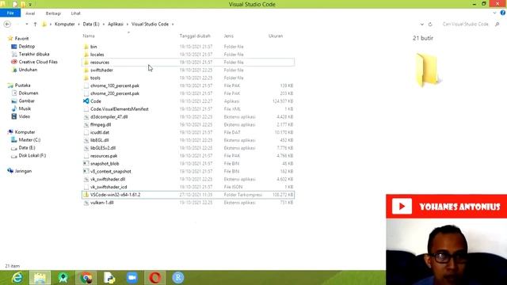Select the Code application VS Code icon
Screen dimensions: 507x285
[x=86, y=101]
